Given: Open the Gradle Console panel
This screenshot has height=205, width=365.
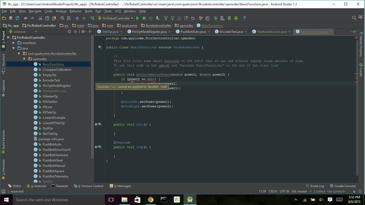Looking at the screenshot, I should click(x=343, y=186).
